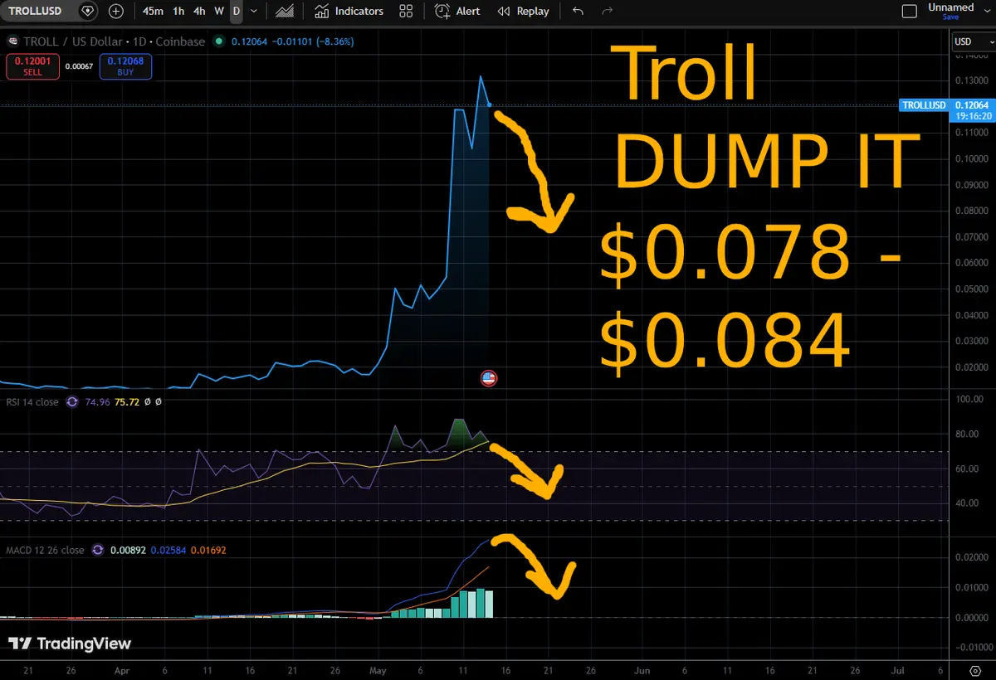Click the diamond icon beside TROLLUSD

click(87, 12)
